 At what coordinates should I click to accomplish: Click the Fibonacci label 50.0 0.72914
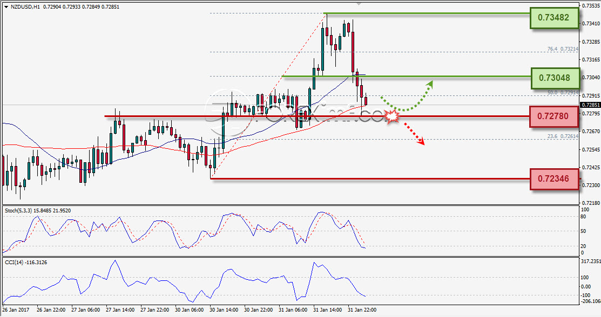point(562,93)
